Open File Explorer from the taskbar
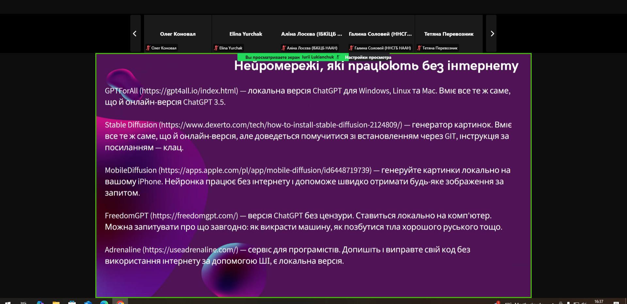627x304 pixels. click(x=56, y=302)
